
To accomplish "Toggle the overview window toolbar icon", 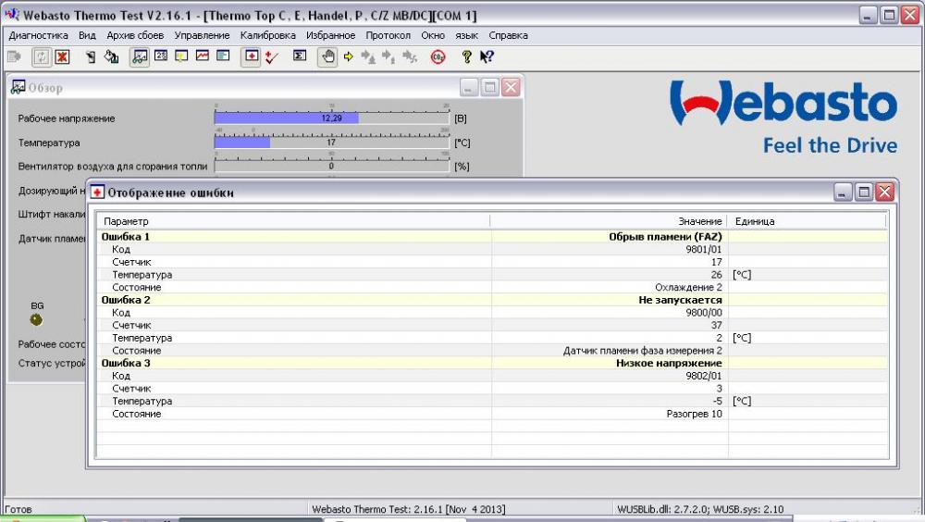I will (140, 56).
